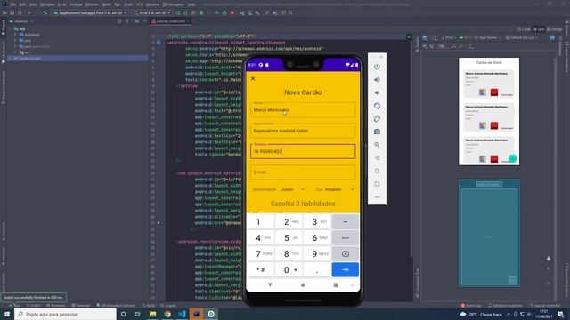This screenshot has width=570, height=320.
Task: Click the emulator power button
Action: pos(377,67)
